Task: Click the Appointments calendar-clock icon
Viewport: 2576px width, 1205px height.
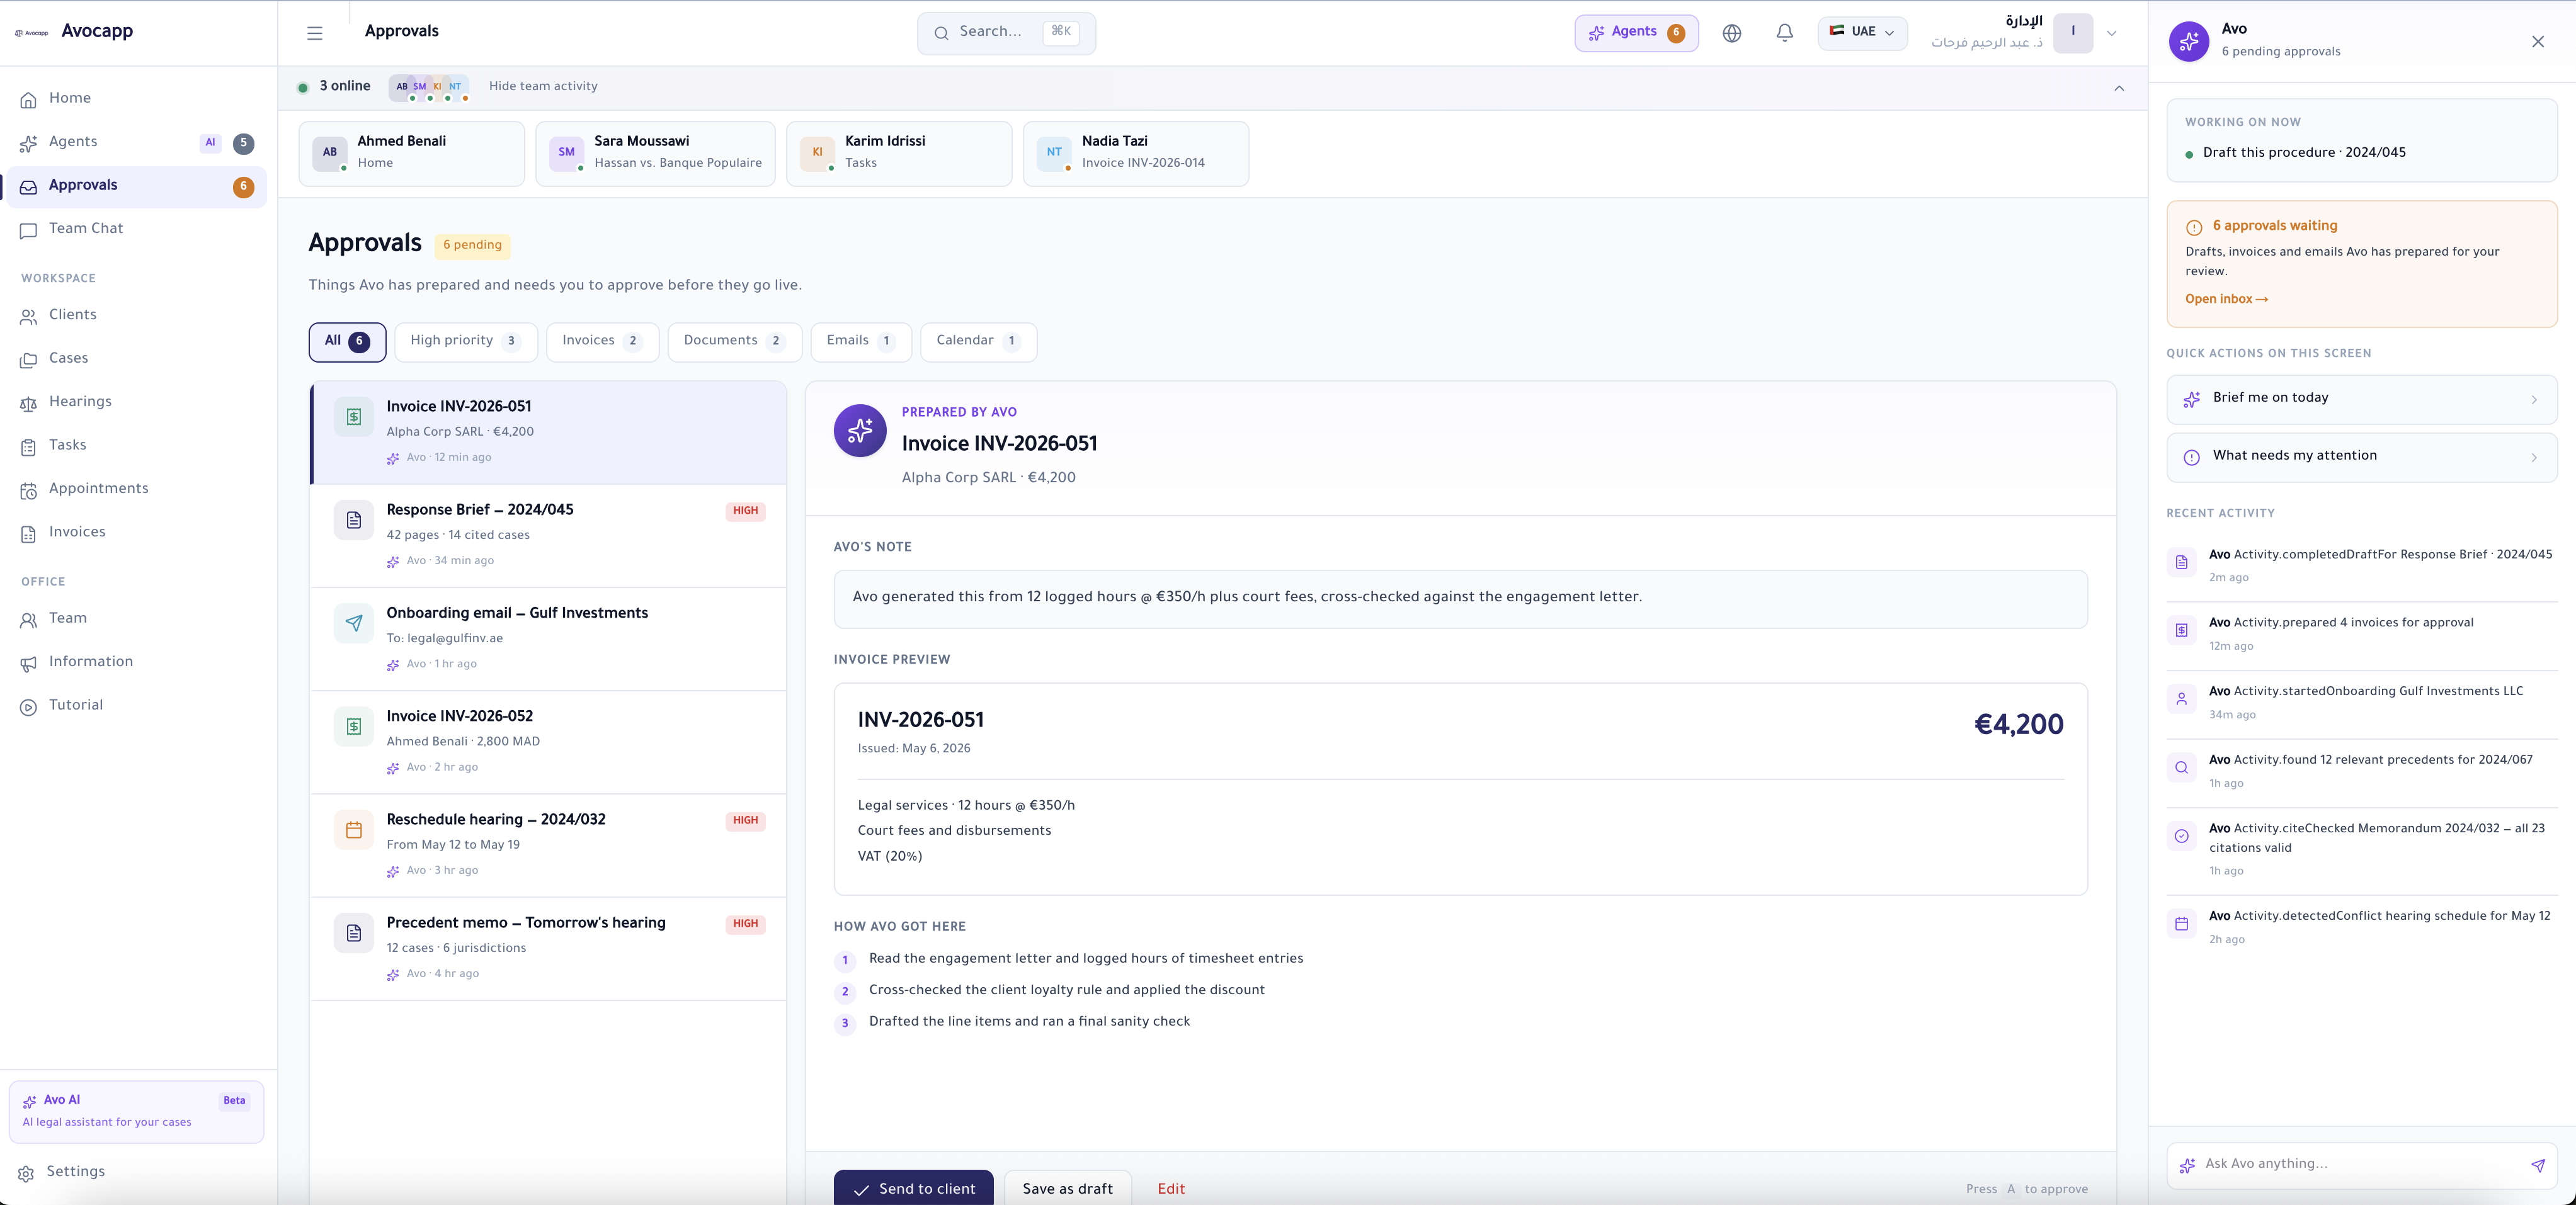Action: 29,490
